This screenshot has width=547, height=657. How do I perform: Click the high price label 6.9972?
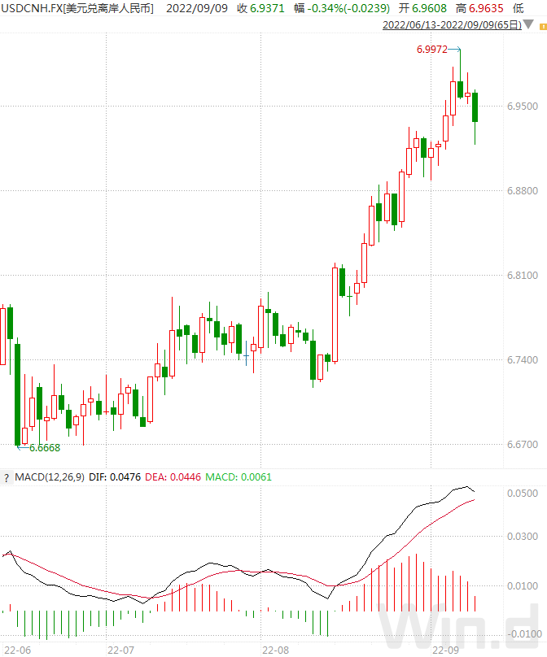[431, 50]
